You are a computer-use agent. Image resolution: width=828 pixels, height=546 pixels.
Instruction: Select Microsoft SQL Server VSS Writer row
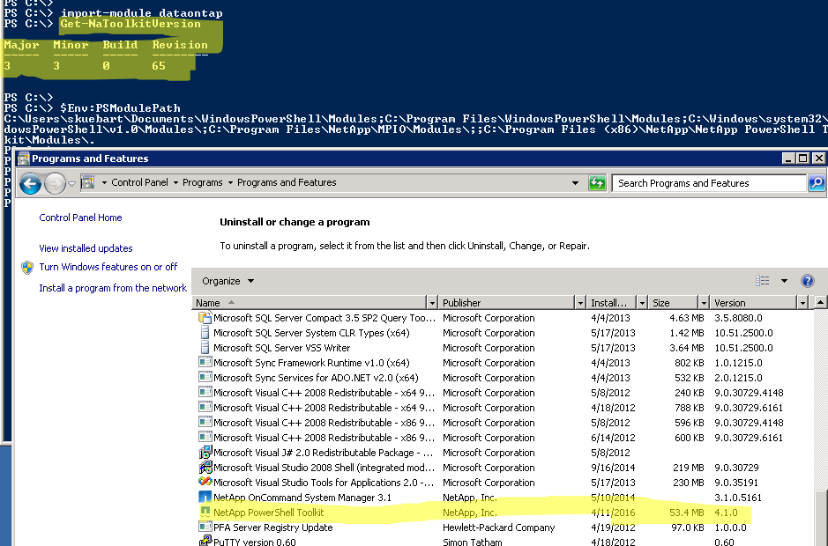click(504, 348)
